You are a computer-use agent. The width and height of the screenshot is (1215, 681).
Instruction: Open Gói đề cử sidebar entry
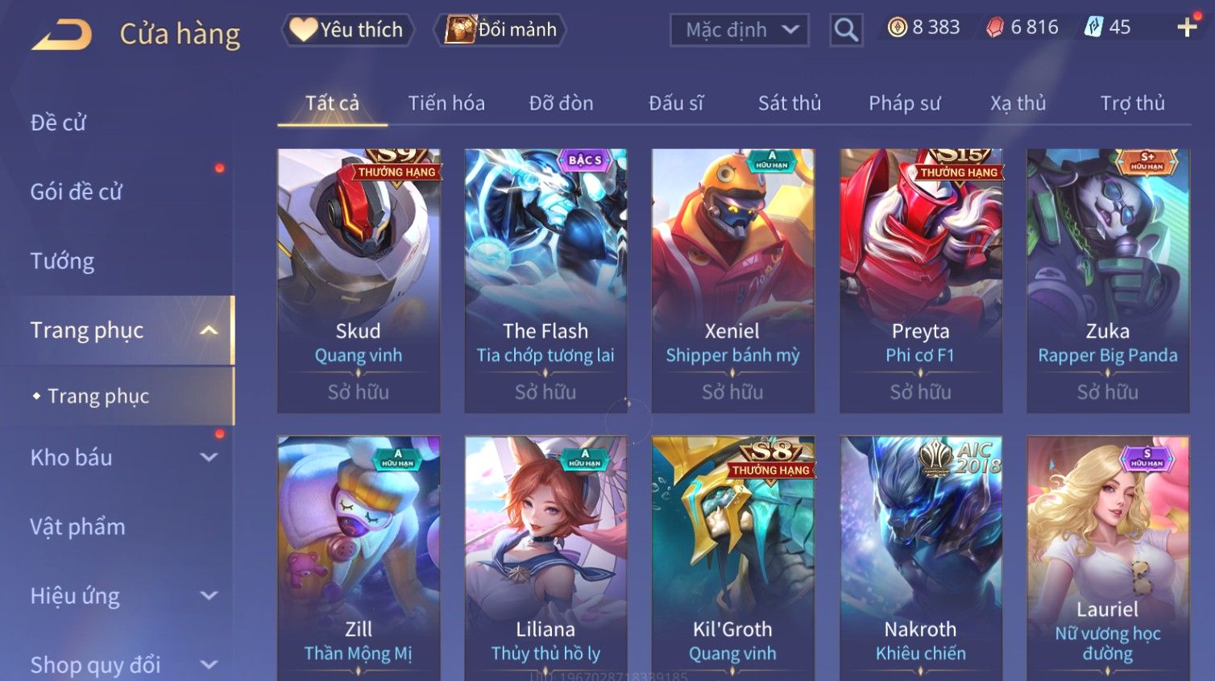coord(77,192)
